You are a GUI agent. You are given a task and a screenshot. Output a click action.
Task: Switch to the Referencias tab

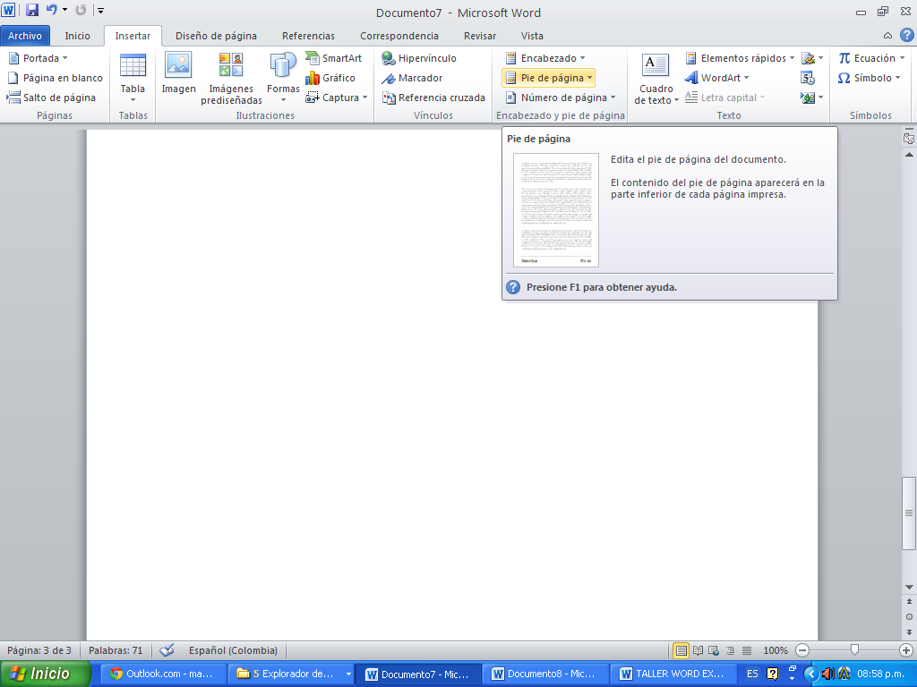point(308,36)
